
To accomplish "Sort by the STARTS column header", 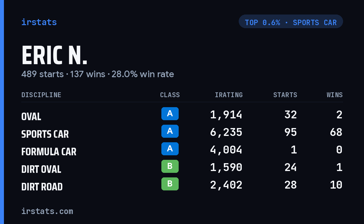I will click(285, 95).
